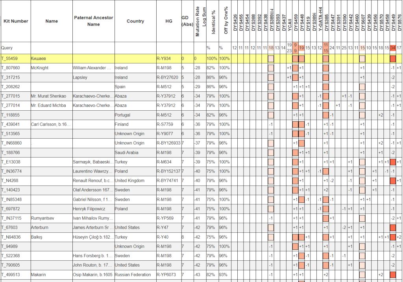Viewport: 403px width, 282px height.
Task: Click the Kit Number column header
Action: tap(16, 21)
